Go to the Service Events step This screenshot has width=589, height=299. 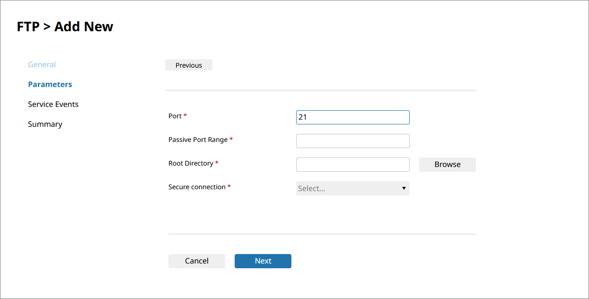coord(53,104)
